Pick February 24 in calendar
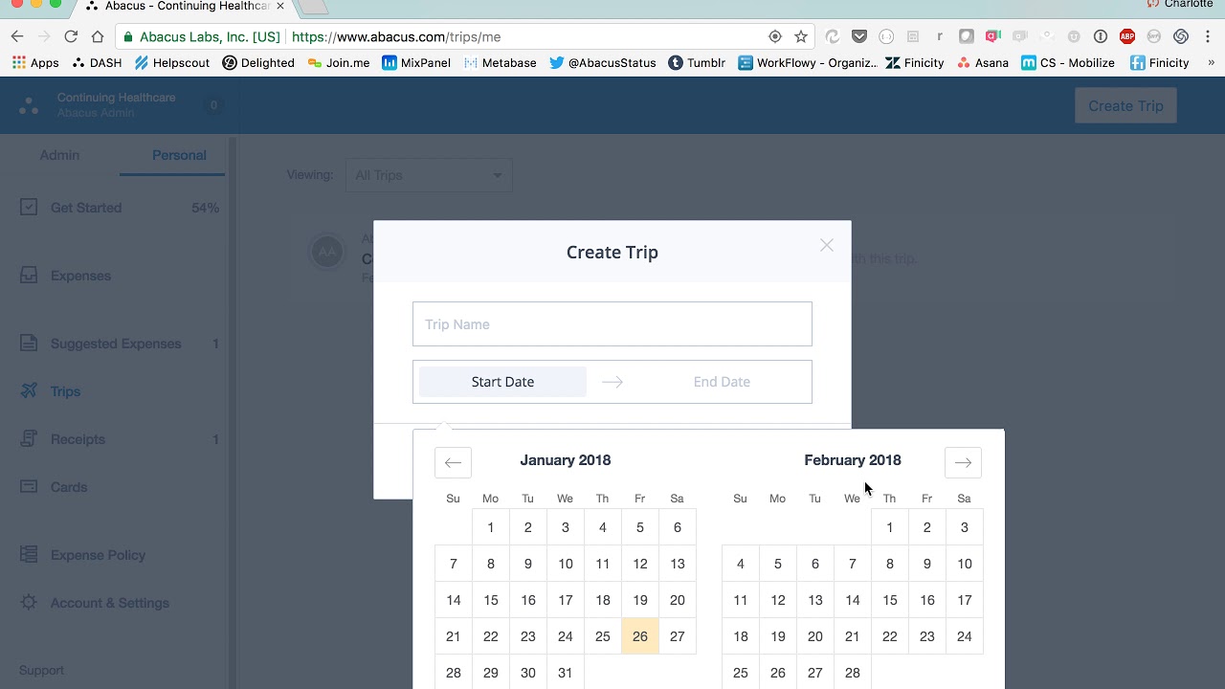 [965, 636]
